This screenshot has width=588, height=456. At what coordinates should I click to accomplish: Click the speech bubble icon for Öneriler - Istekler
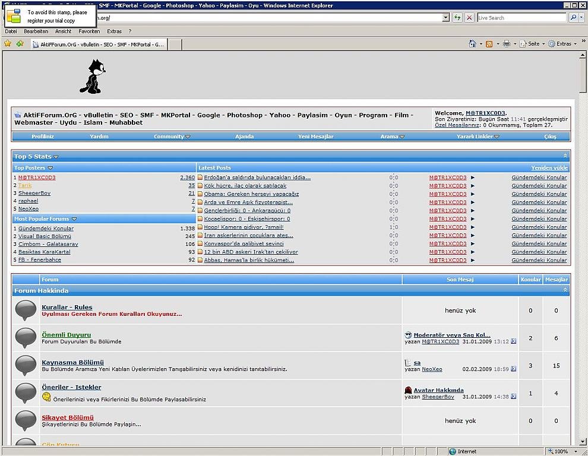(26, 393)
